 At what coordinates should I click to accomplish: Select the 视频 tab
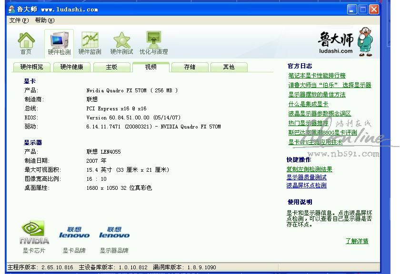151,67
